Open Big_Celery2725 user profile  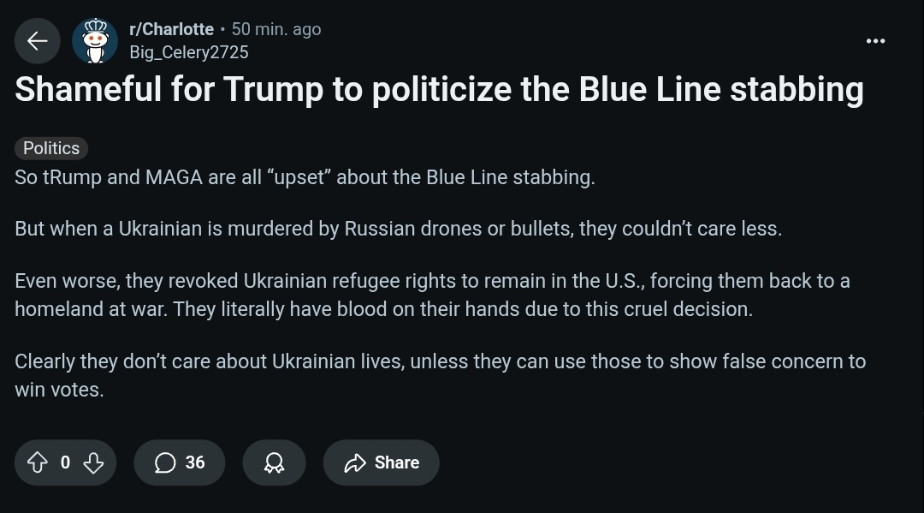[188, 52]
